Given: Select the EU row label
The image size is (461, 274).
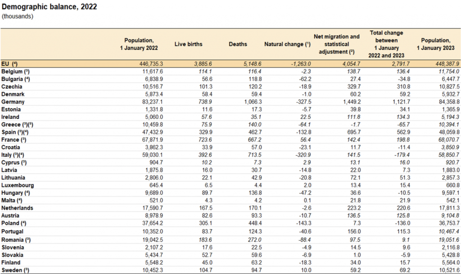Looking at the screenshot, I should 9,64.
